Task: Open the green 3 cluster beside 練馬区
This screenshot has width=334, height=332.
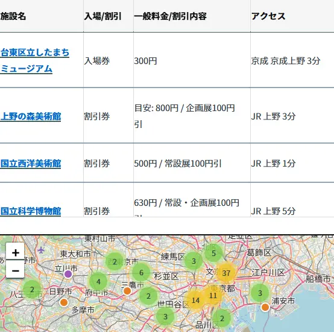Action: (194, 261)
